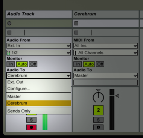Viewport: 143px width, 138px height.
Task: Choose Sends Only from the list
Action: pyautogui.click(x=39, y=111)
